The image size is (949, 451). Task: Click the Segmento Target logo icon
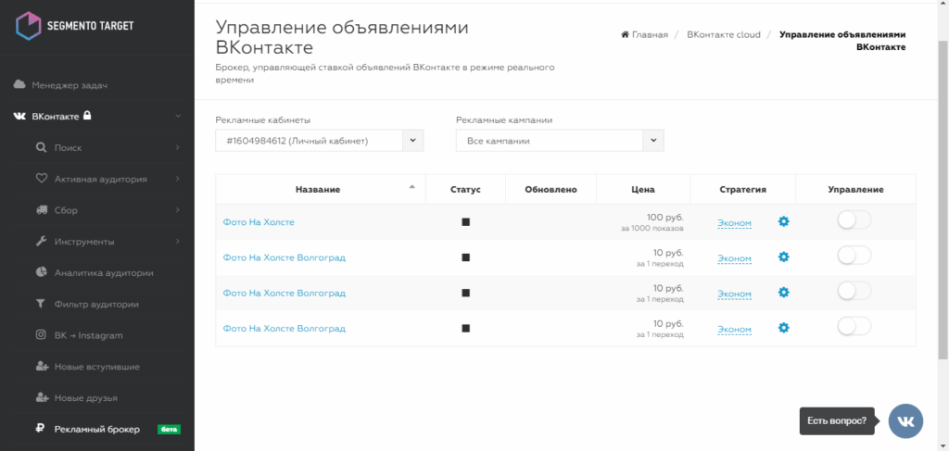[x=28, y=27]
